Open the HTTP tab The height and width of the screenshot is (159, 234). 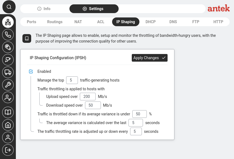pos(218,22)
